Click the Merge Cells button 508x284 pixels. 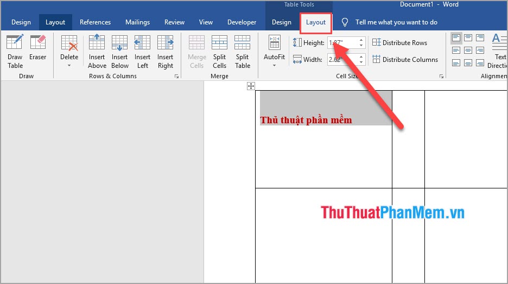point(197,52)
